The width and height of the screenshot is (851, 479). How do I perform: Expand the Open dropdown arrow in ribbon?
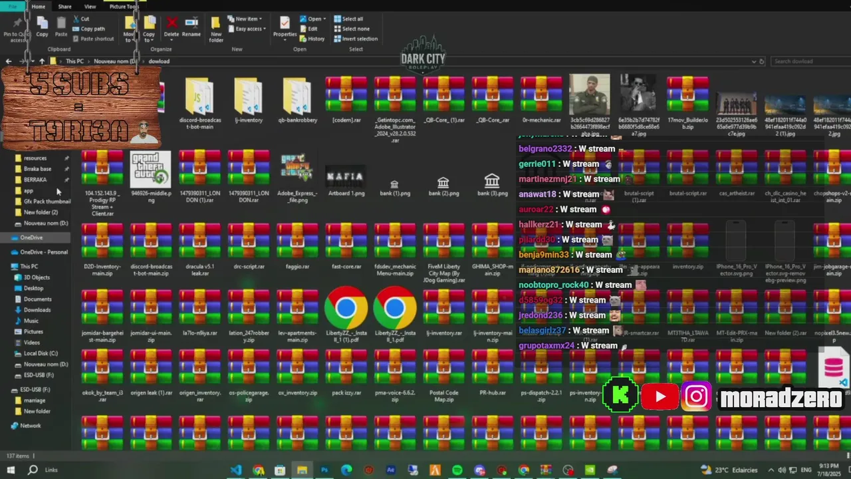click(x=324, y=19)
